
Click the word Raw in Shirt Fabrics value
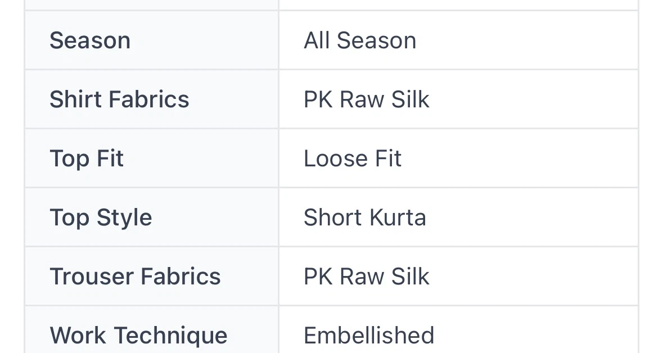coord(362,99)
